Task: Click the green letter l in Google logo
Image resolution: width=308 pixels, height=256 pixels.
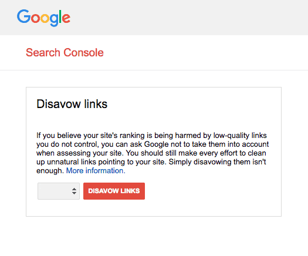Action: 60,16
